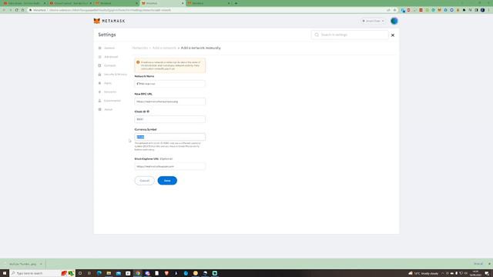This screenshot has width=493, height=277.
Task: Click the MetaMask fox logo
Action: pos(96,21)
